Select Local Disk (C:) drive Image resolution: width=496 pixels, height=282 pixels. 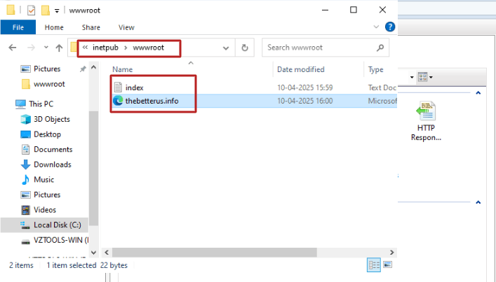tap(58, 225)
